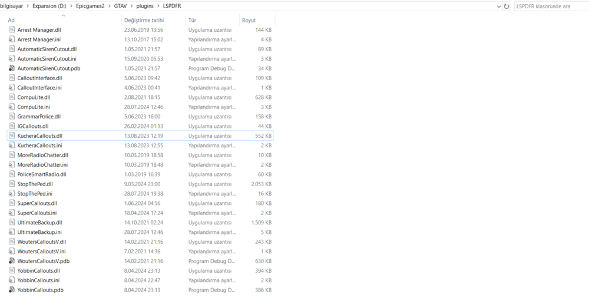Click LSPDFR in the breadcrumb path
Screen dimensions: 589x304
point(172,6)
